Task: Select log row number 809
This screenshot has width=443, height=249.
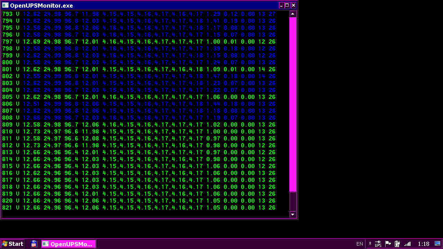Action: [139, 124]
